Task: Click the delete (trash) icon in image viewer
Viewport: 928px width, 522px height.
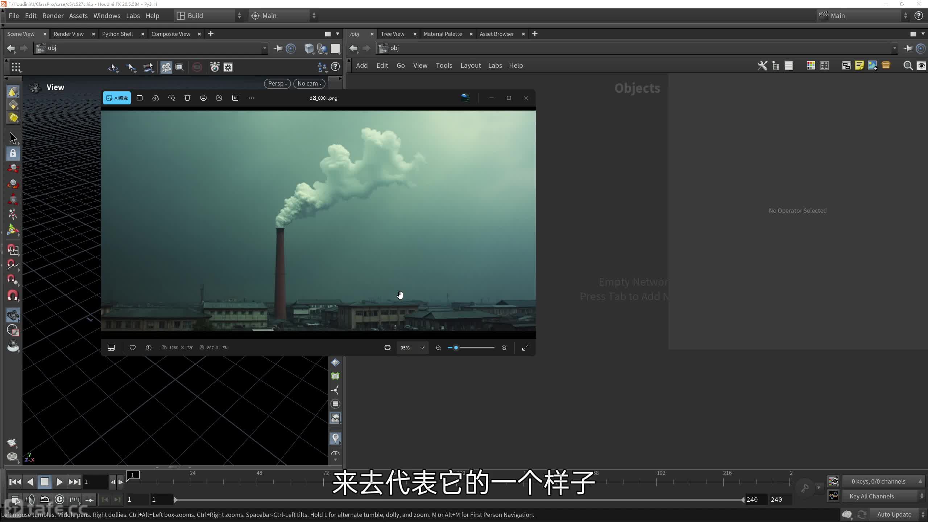Action: coord(187,98)
